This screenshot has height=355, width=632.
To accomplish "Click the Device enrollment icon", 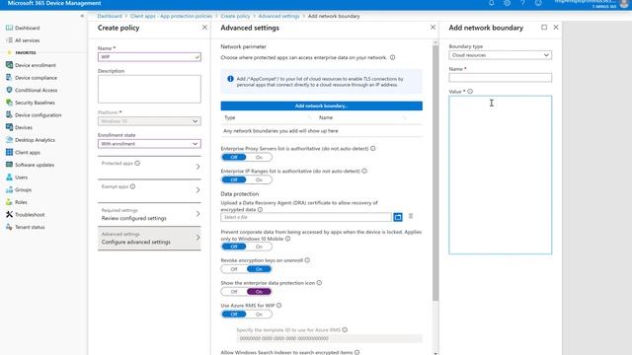I will (x=9, y=65).
